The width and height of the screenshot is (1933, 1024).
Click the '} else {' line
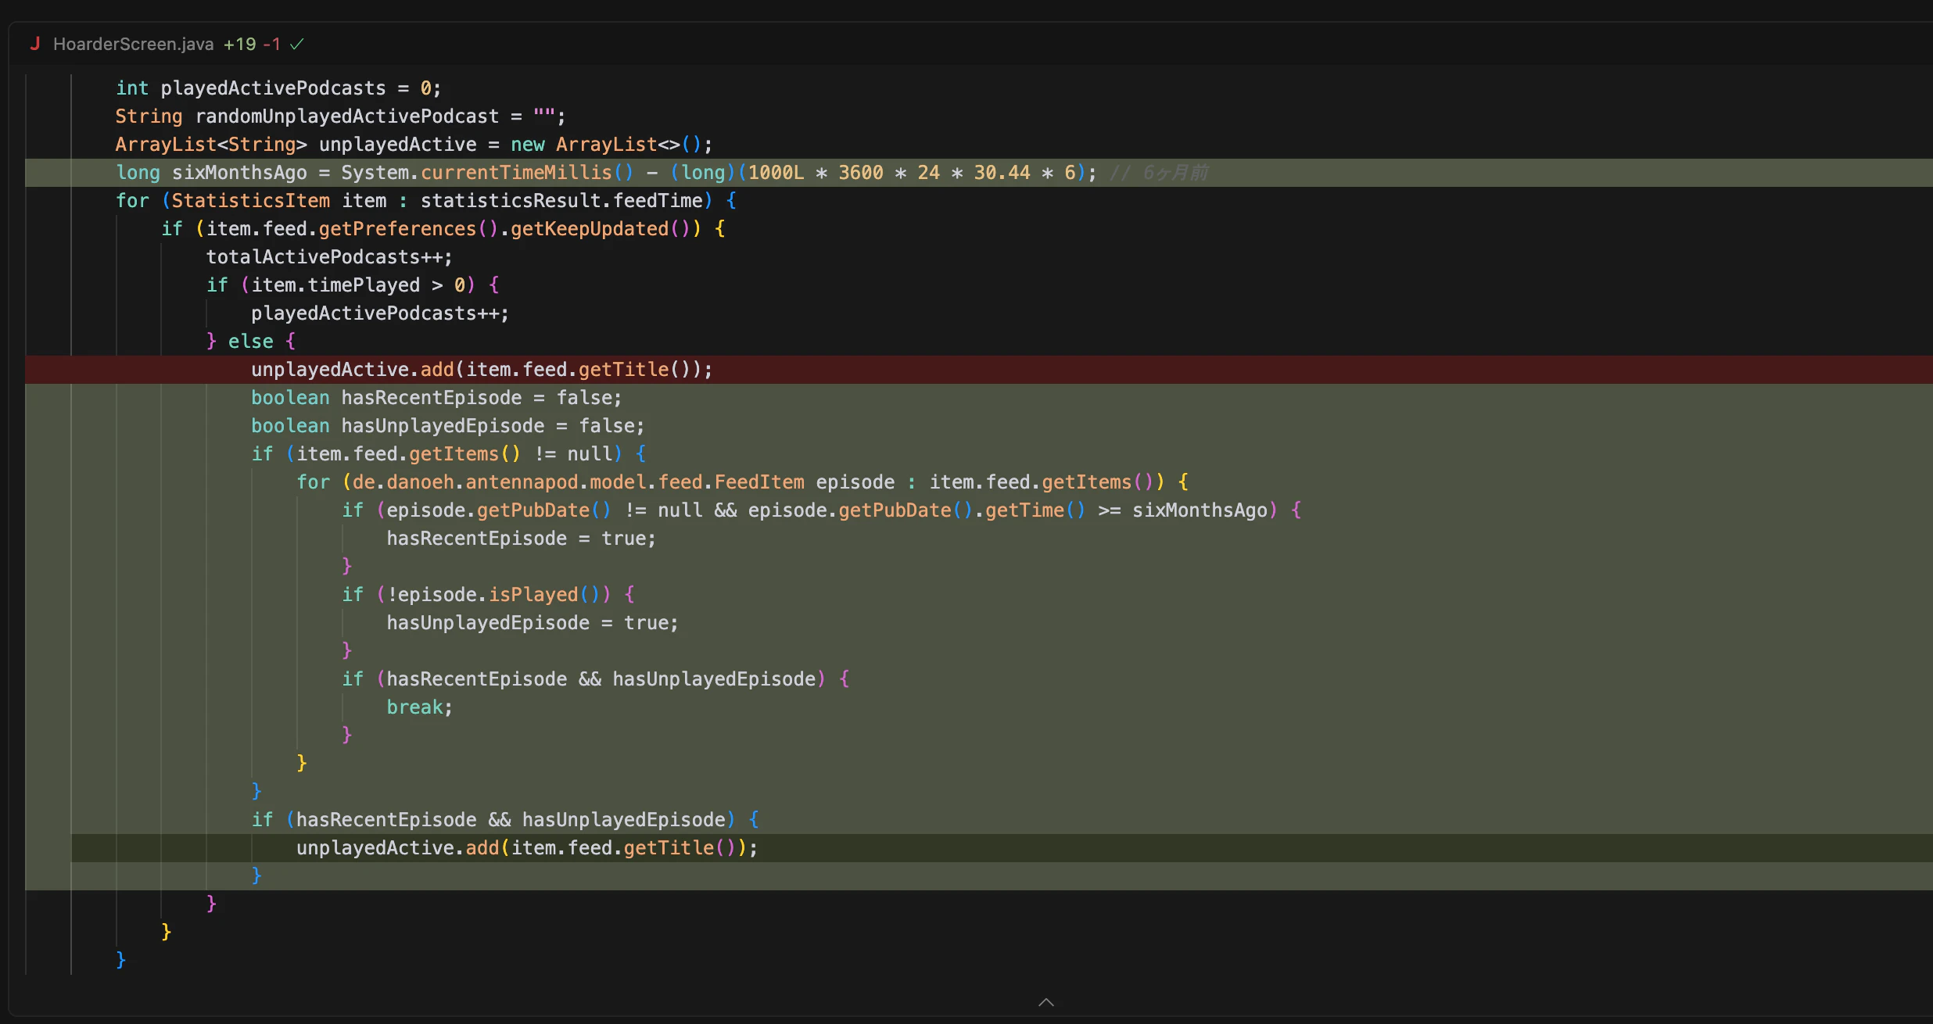251,341
